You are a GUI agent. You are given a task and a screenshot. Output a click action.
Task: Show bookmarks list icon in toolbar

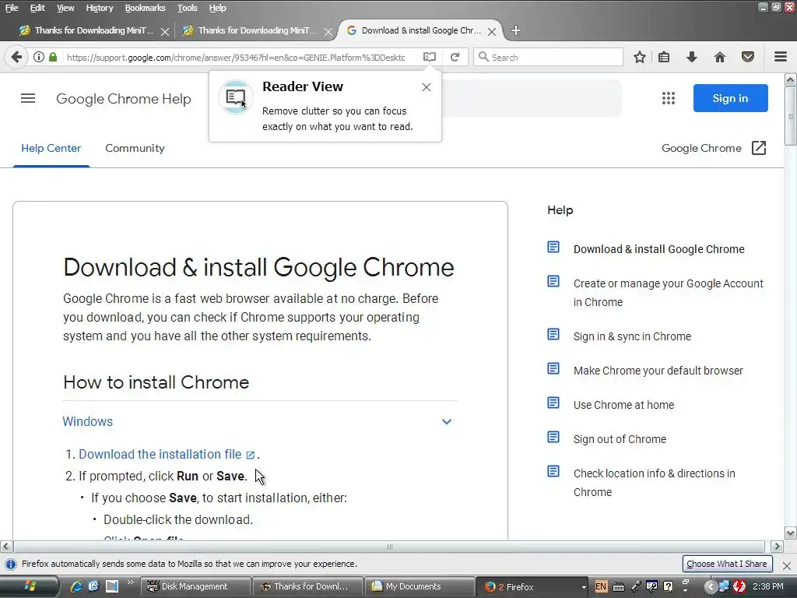[664, 57]
